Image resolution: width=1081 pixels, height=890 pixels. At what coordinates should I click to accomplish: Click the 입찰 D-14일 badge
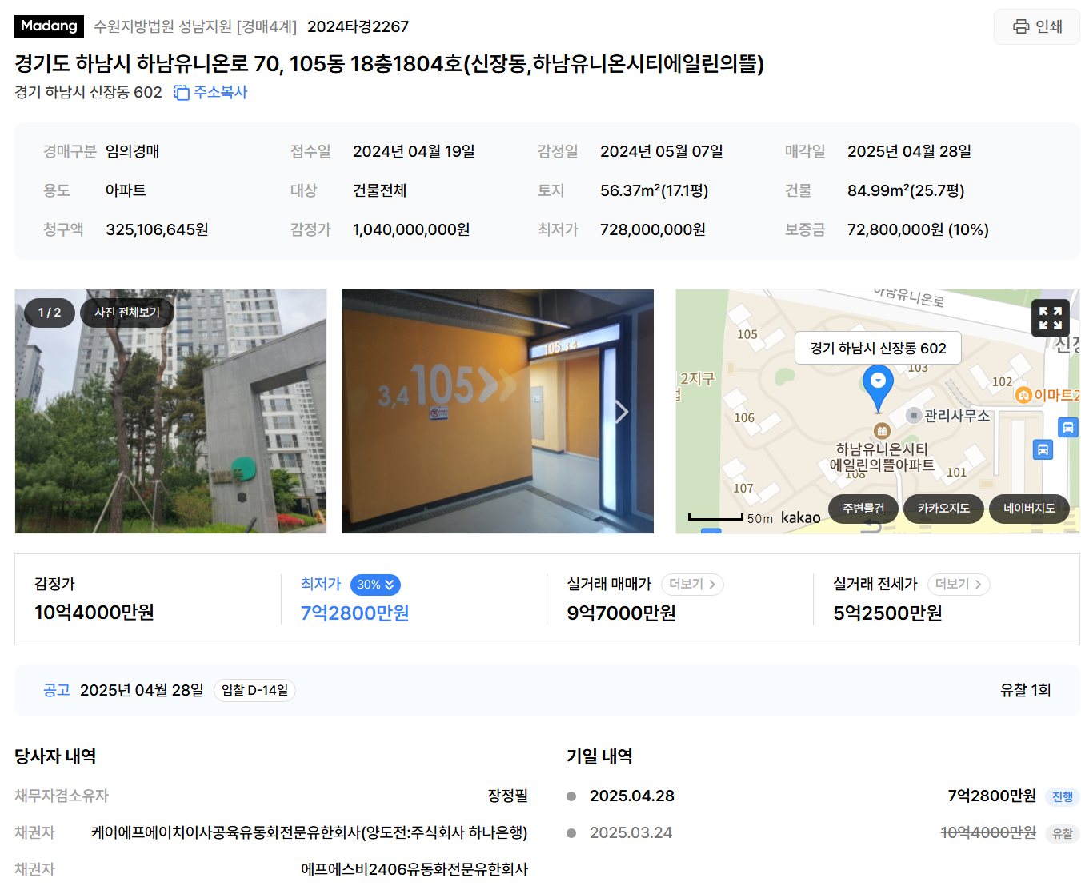(x=254, y=690)
